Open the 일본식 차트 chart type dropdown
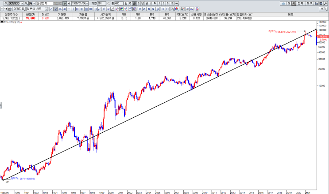The height and width of the screenshot is (194, 329). click(46, 9)
